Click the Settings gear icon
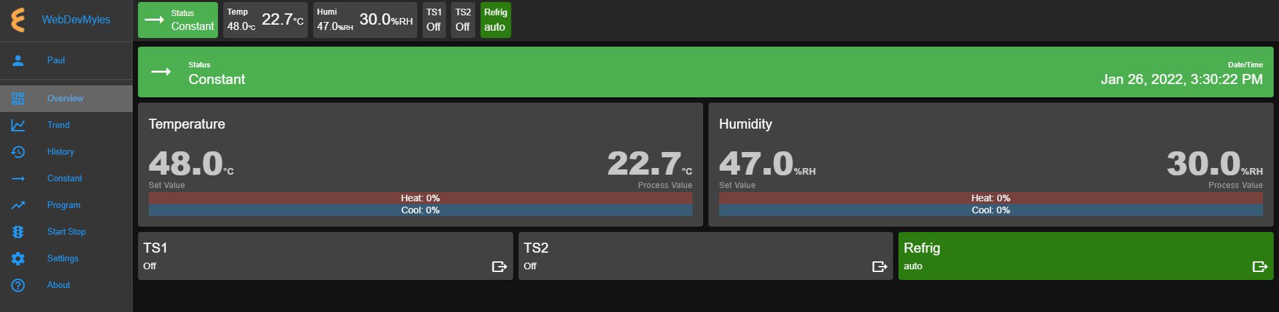 click(18, 259)
